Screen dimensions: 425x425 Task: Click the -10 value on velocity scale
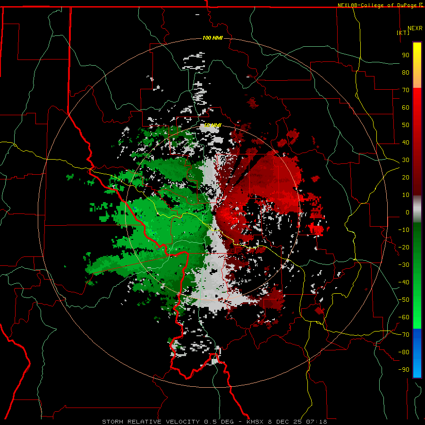tap(404, 230)
